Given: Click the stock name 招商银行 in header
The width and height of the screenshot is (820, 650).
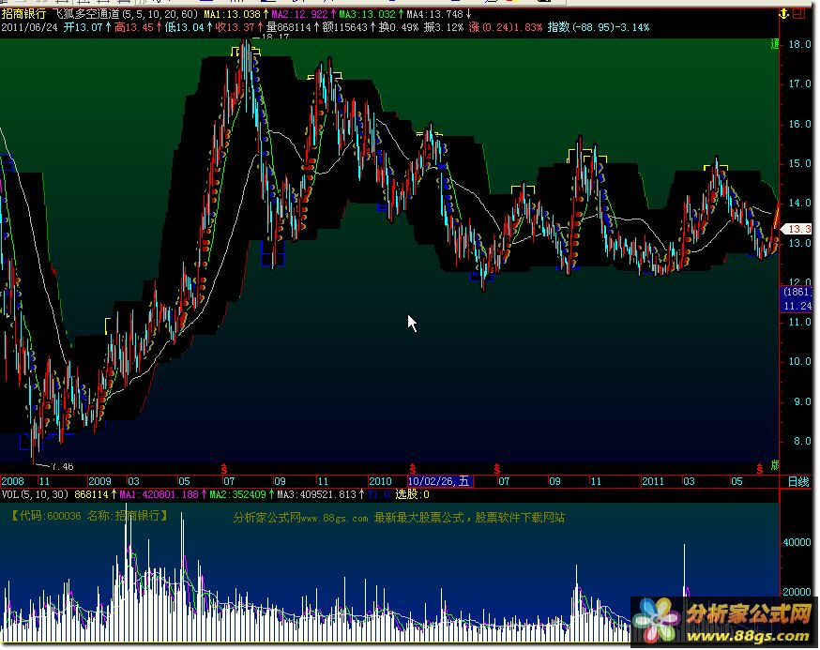Looking at the screenshot, I should click(x=23, y=14).
